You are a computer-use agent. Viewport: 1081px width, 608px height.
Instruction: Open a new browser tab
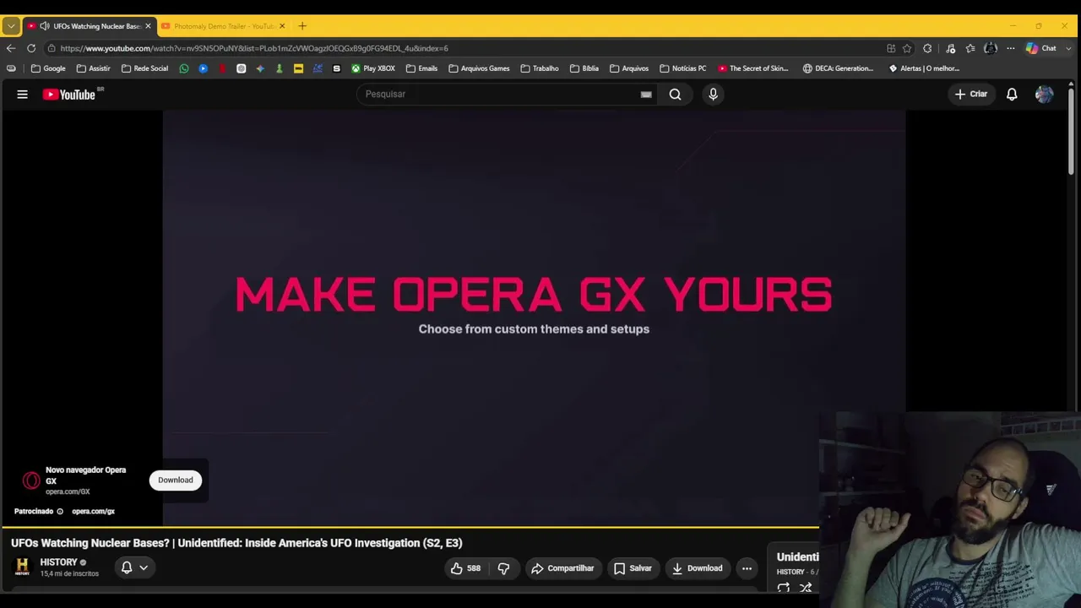(302, 26)
